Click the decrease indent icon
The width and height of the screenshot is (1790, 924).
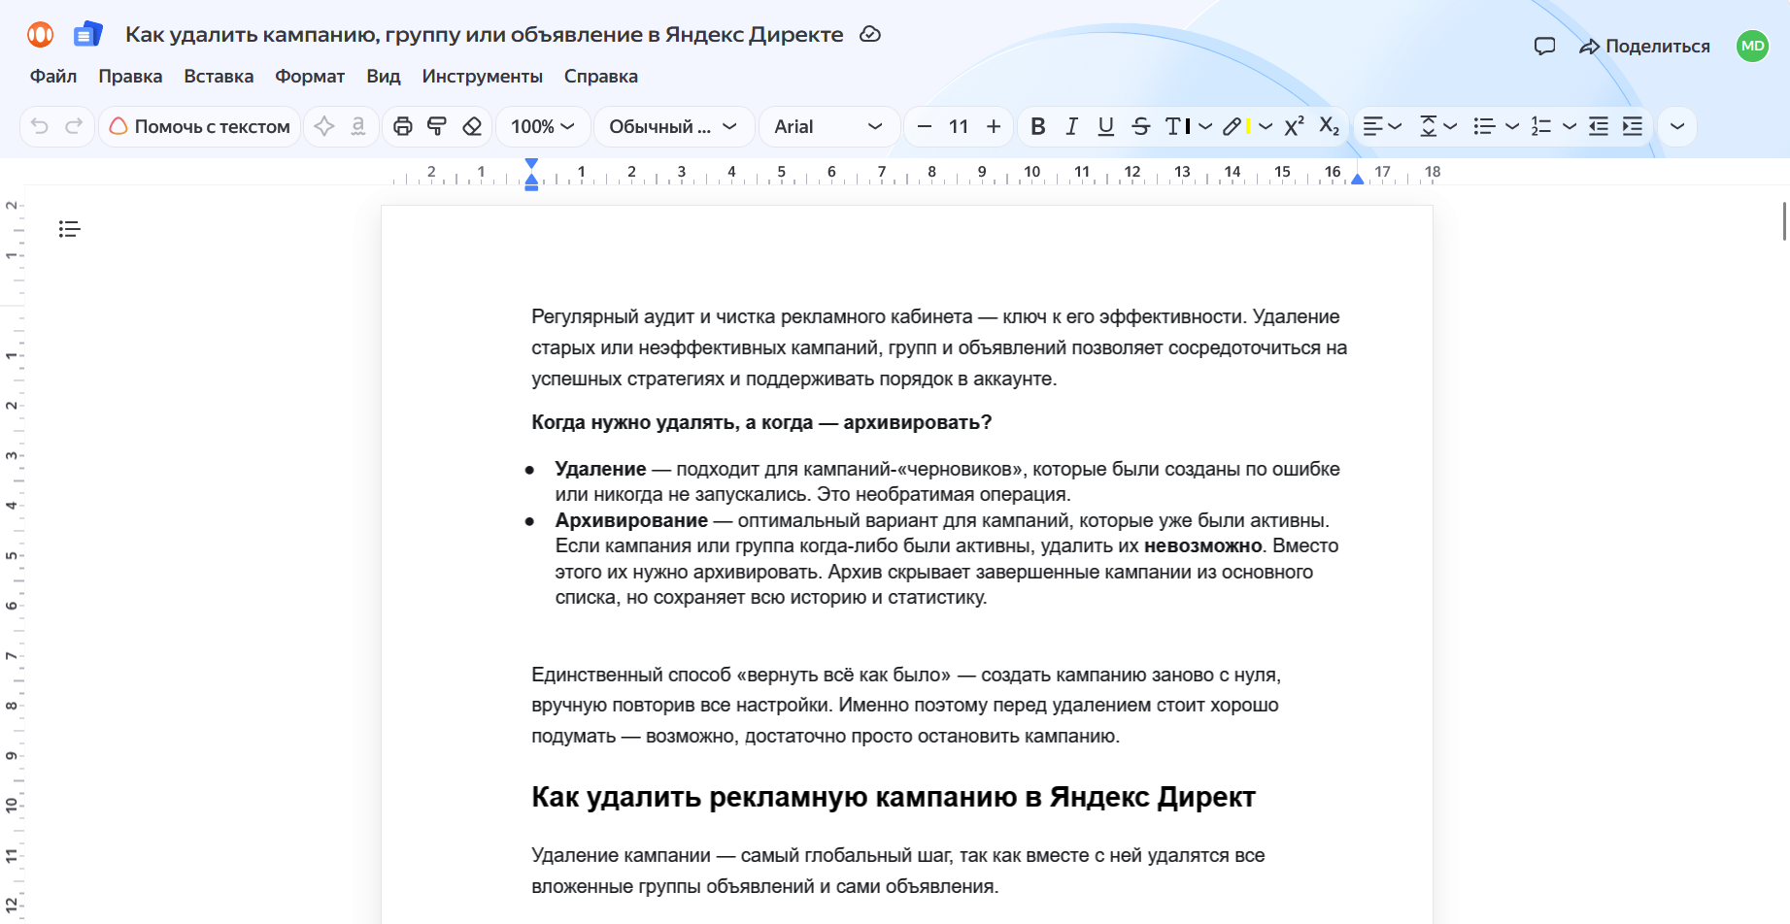pos(1599,126)
